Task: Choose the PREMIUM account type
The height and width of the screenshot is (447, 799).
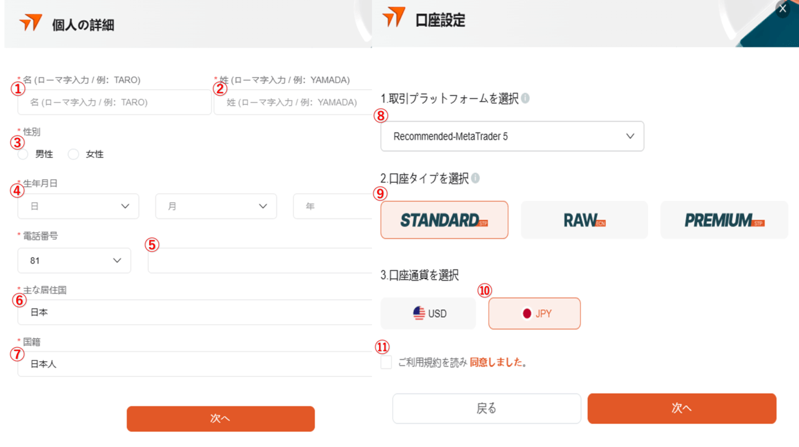Action: 724,220
